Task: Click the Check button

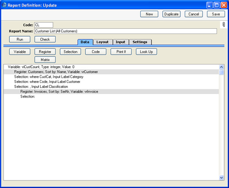Action: (x=45, y=39)
